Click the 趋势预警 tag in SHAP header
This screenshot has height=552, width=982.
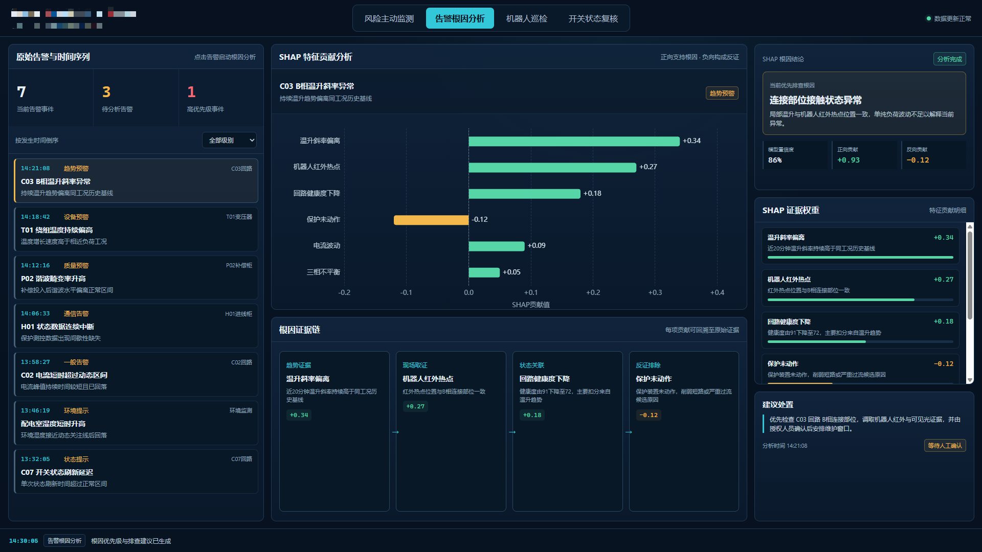[x=722, y=94]
